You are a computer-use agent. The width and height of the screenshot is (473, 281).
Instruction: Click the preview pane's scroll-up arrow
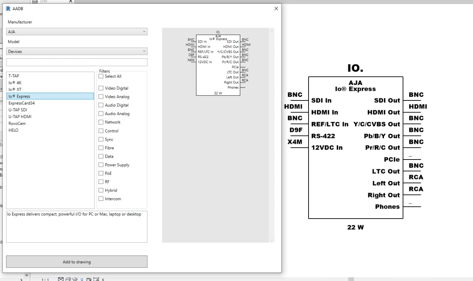[x=272, y=31]
